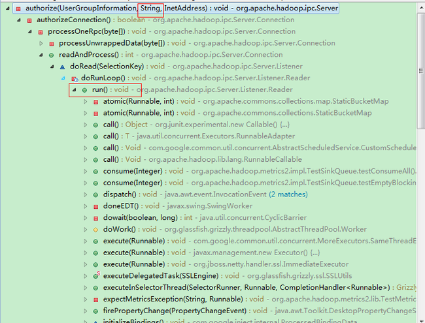Click green icon of call() AbstractScheduledService row
This screenshot has width=425, height=323.
[95, 148]
